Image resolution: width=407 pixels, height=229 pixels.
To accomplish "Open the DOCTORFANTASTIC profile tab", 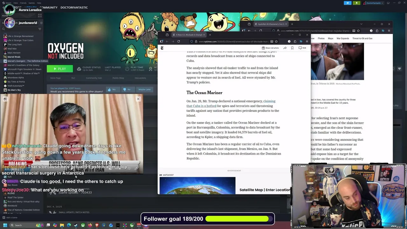I will coord(74,7).
